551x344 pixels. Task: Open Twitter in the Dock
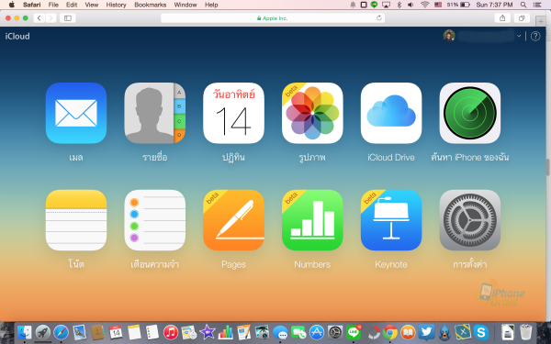[x=426, y=332]
